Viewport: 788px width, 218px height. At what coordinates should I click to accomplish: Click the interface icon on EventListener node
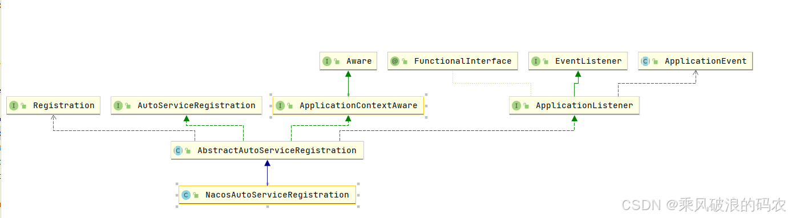(536, 61)
